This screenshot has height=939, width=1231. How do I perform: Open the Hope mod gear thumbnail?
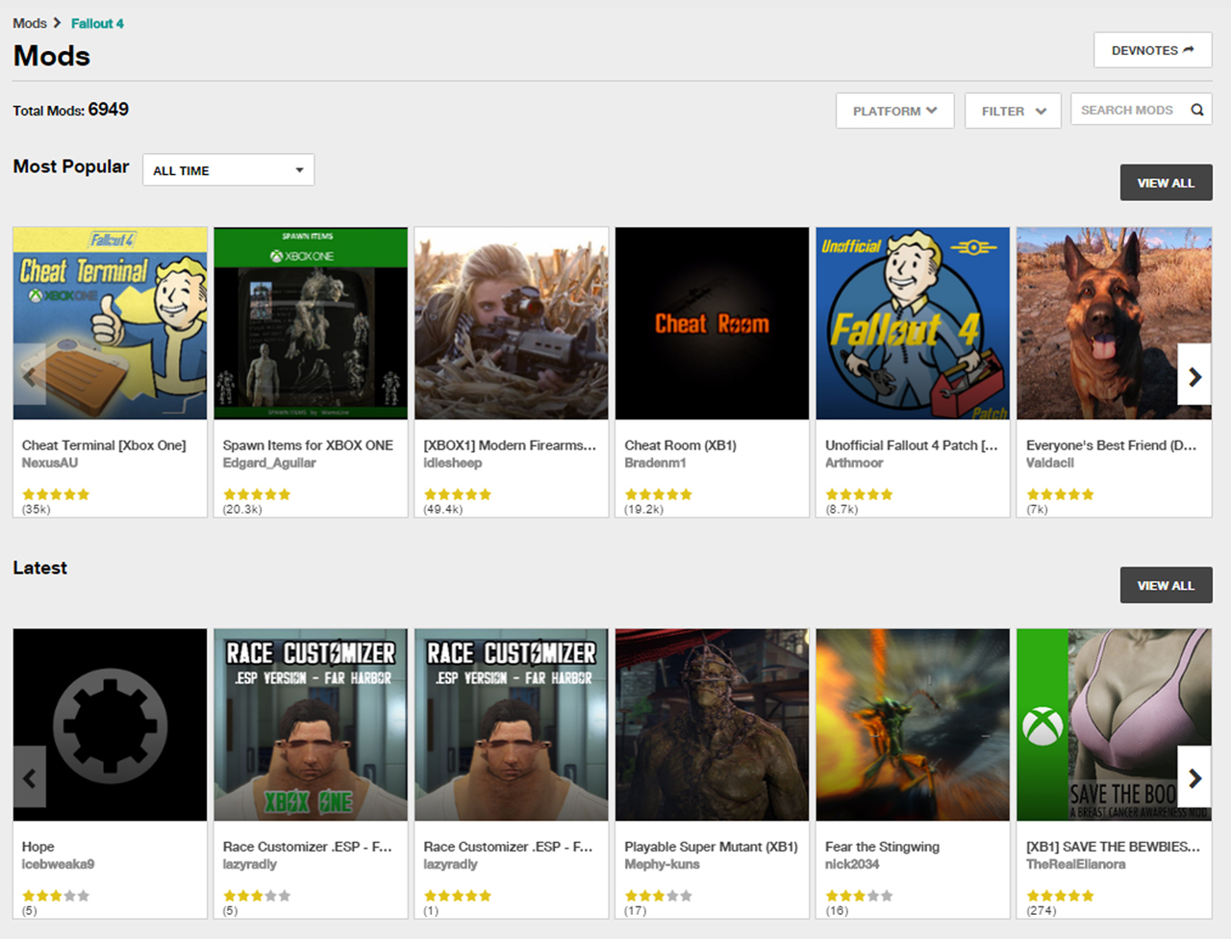(x=111, y=724)
